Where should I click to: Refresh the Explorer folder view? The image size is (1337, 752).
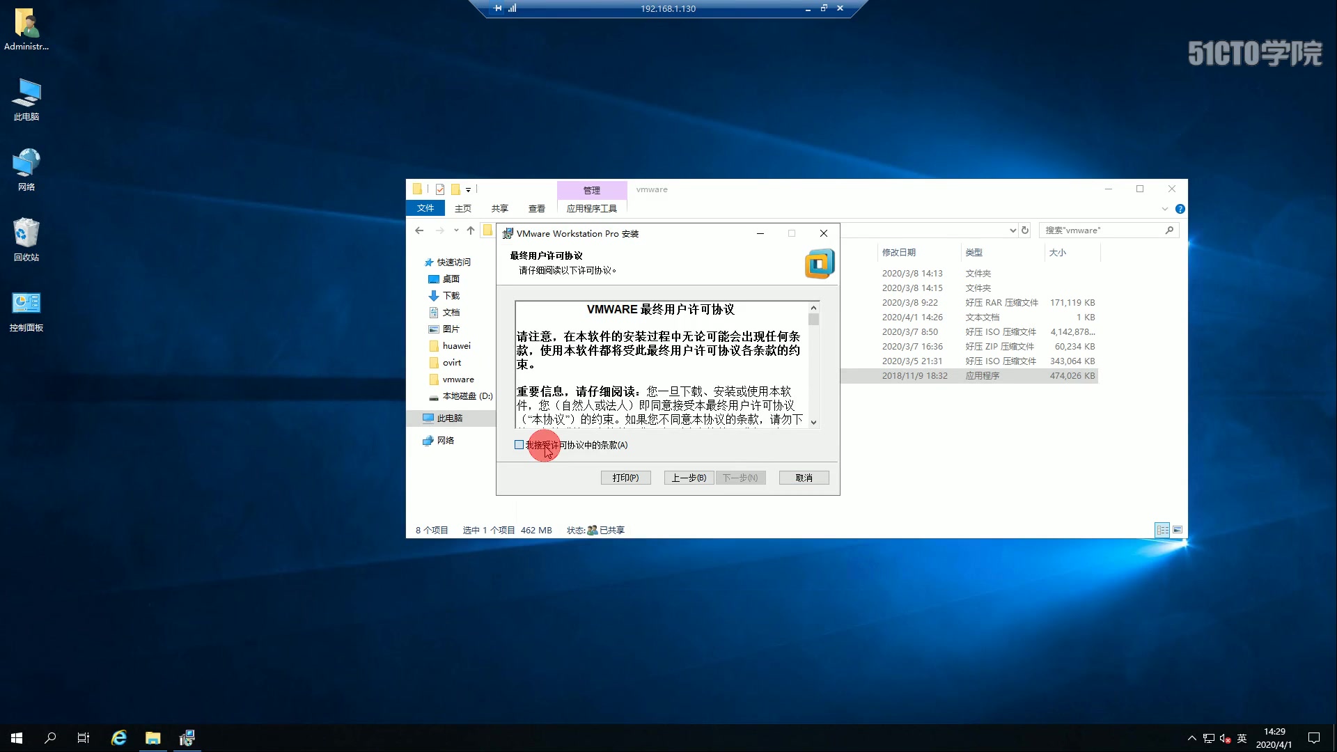click(x=1025, y=230)
